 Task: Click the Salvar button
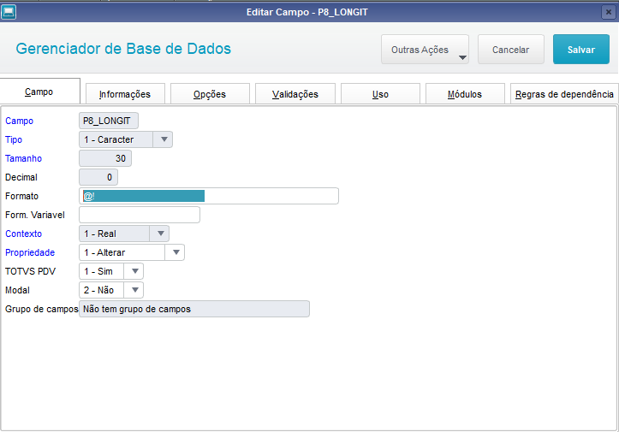[580, 50]
